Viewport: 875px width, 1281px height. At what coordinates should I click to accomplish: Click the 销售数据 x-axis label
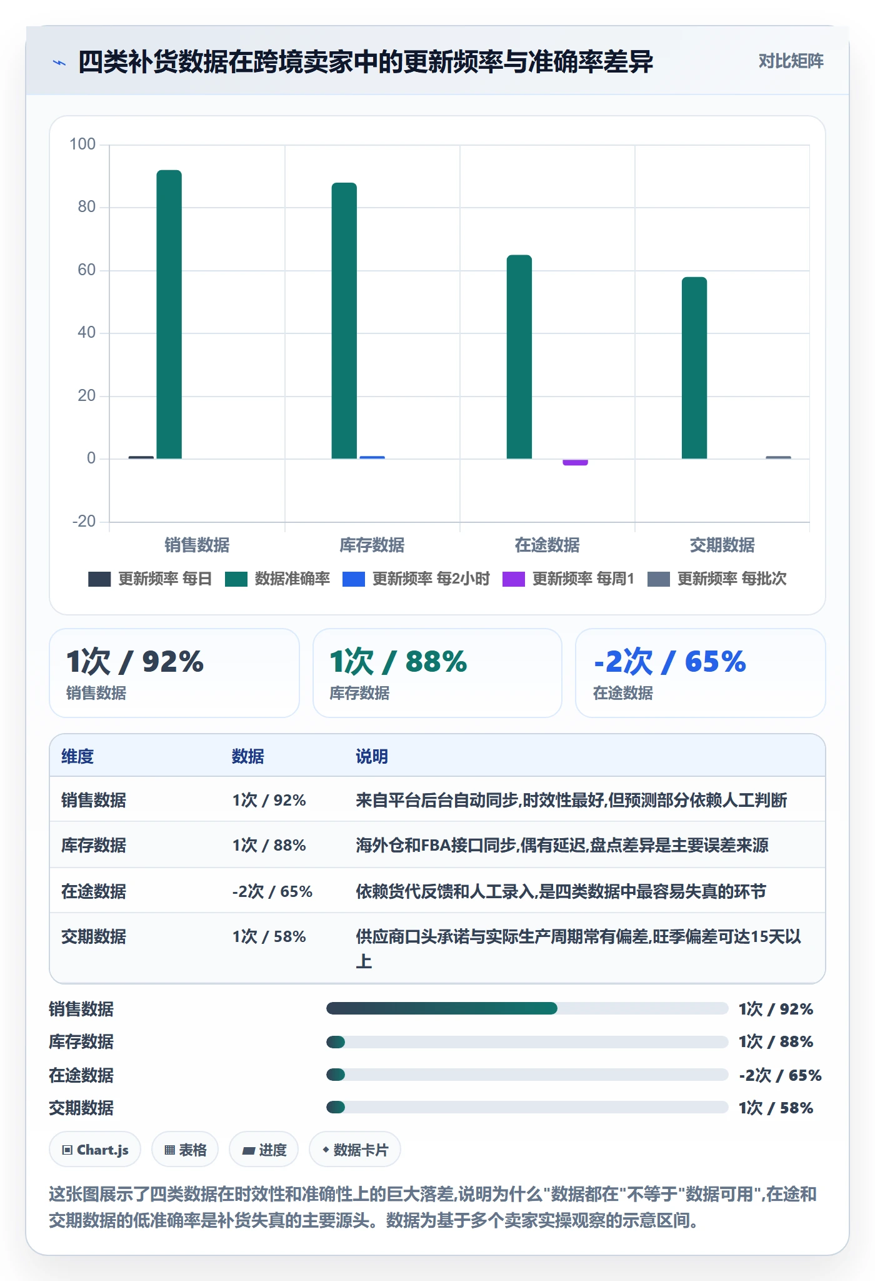[197, 545]
